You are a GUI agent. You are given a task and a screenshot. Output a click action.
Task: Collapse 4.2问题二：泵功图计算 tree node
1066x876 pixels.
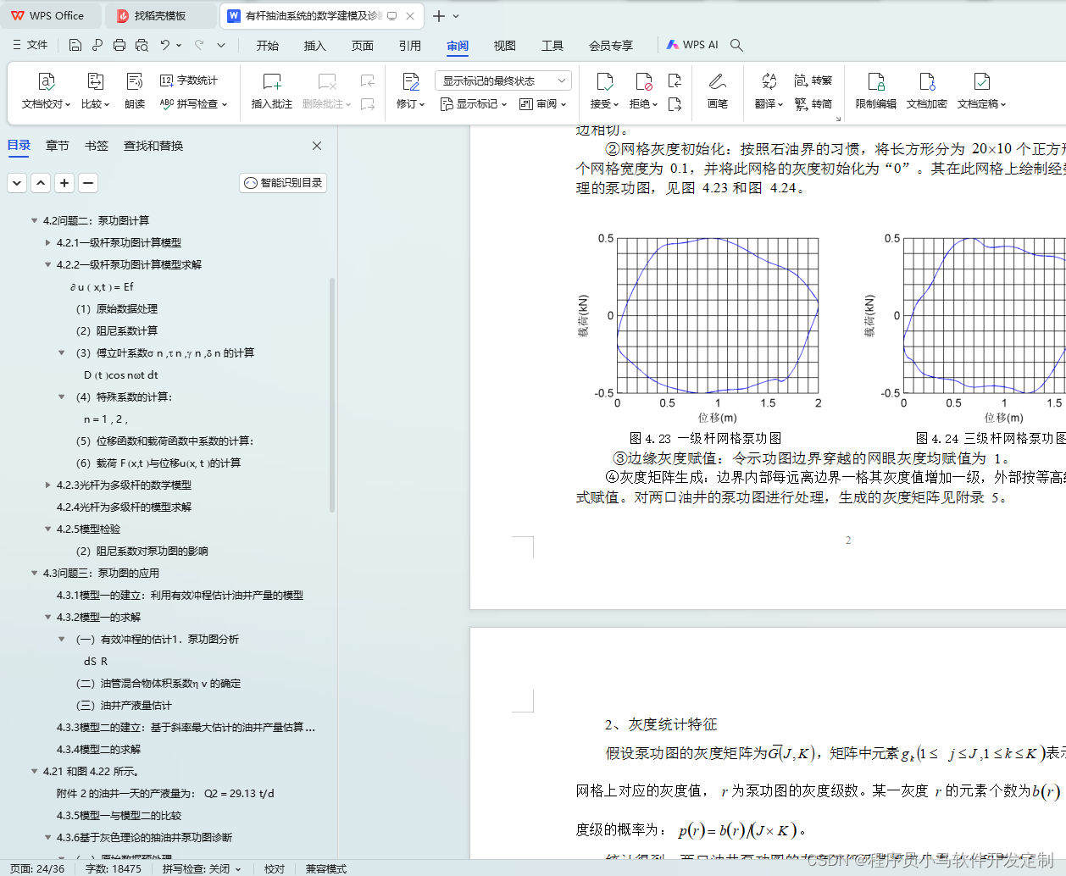pos(35,220)
